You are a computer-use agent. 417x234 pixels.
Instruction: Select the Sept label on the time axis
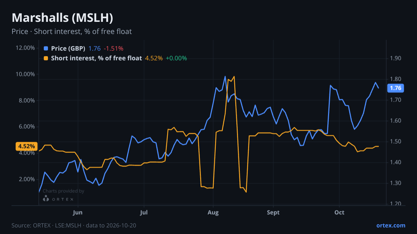[273, 212]
